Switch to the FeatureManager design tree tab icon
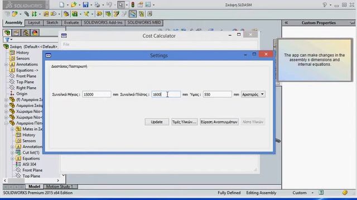 [x=7, y=33]
